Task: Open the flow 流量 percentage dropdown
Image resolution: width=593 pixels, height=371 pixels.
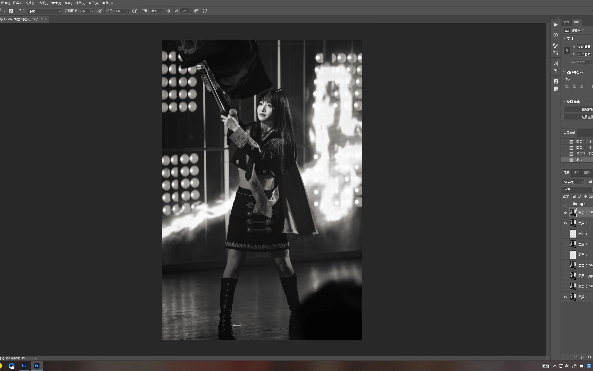Action: tap(127, 11)
